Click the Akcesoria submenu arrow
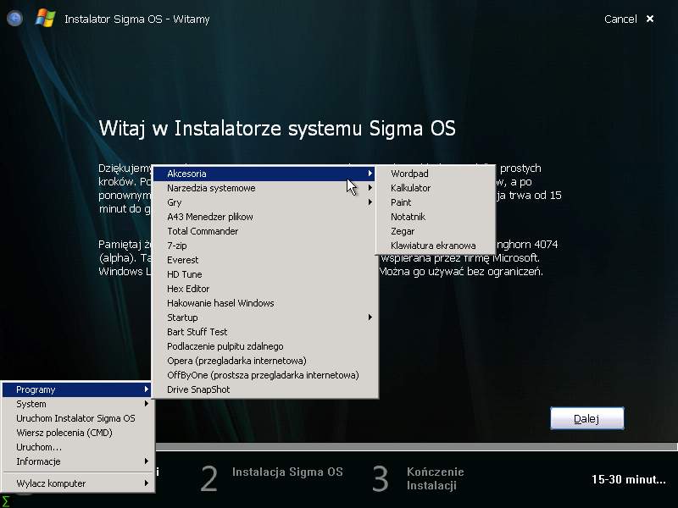The image size is (678, 508). 370,174
